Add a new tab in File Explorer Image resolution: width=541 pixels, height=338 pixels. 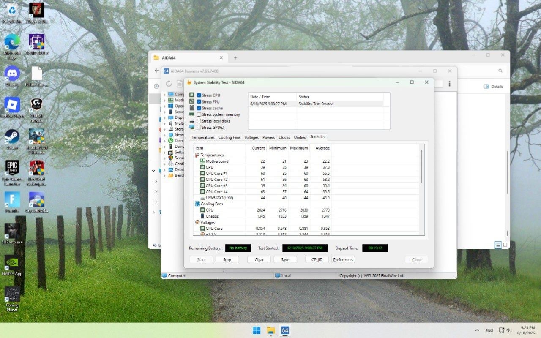pyautogui.click(x=235, y=58)
